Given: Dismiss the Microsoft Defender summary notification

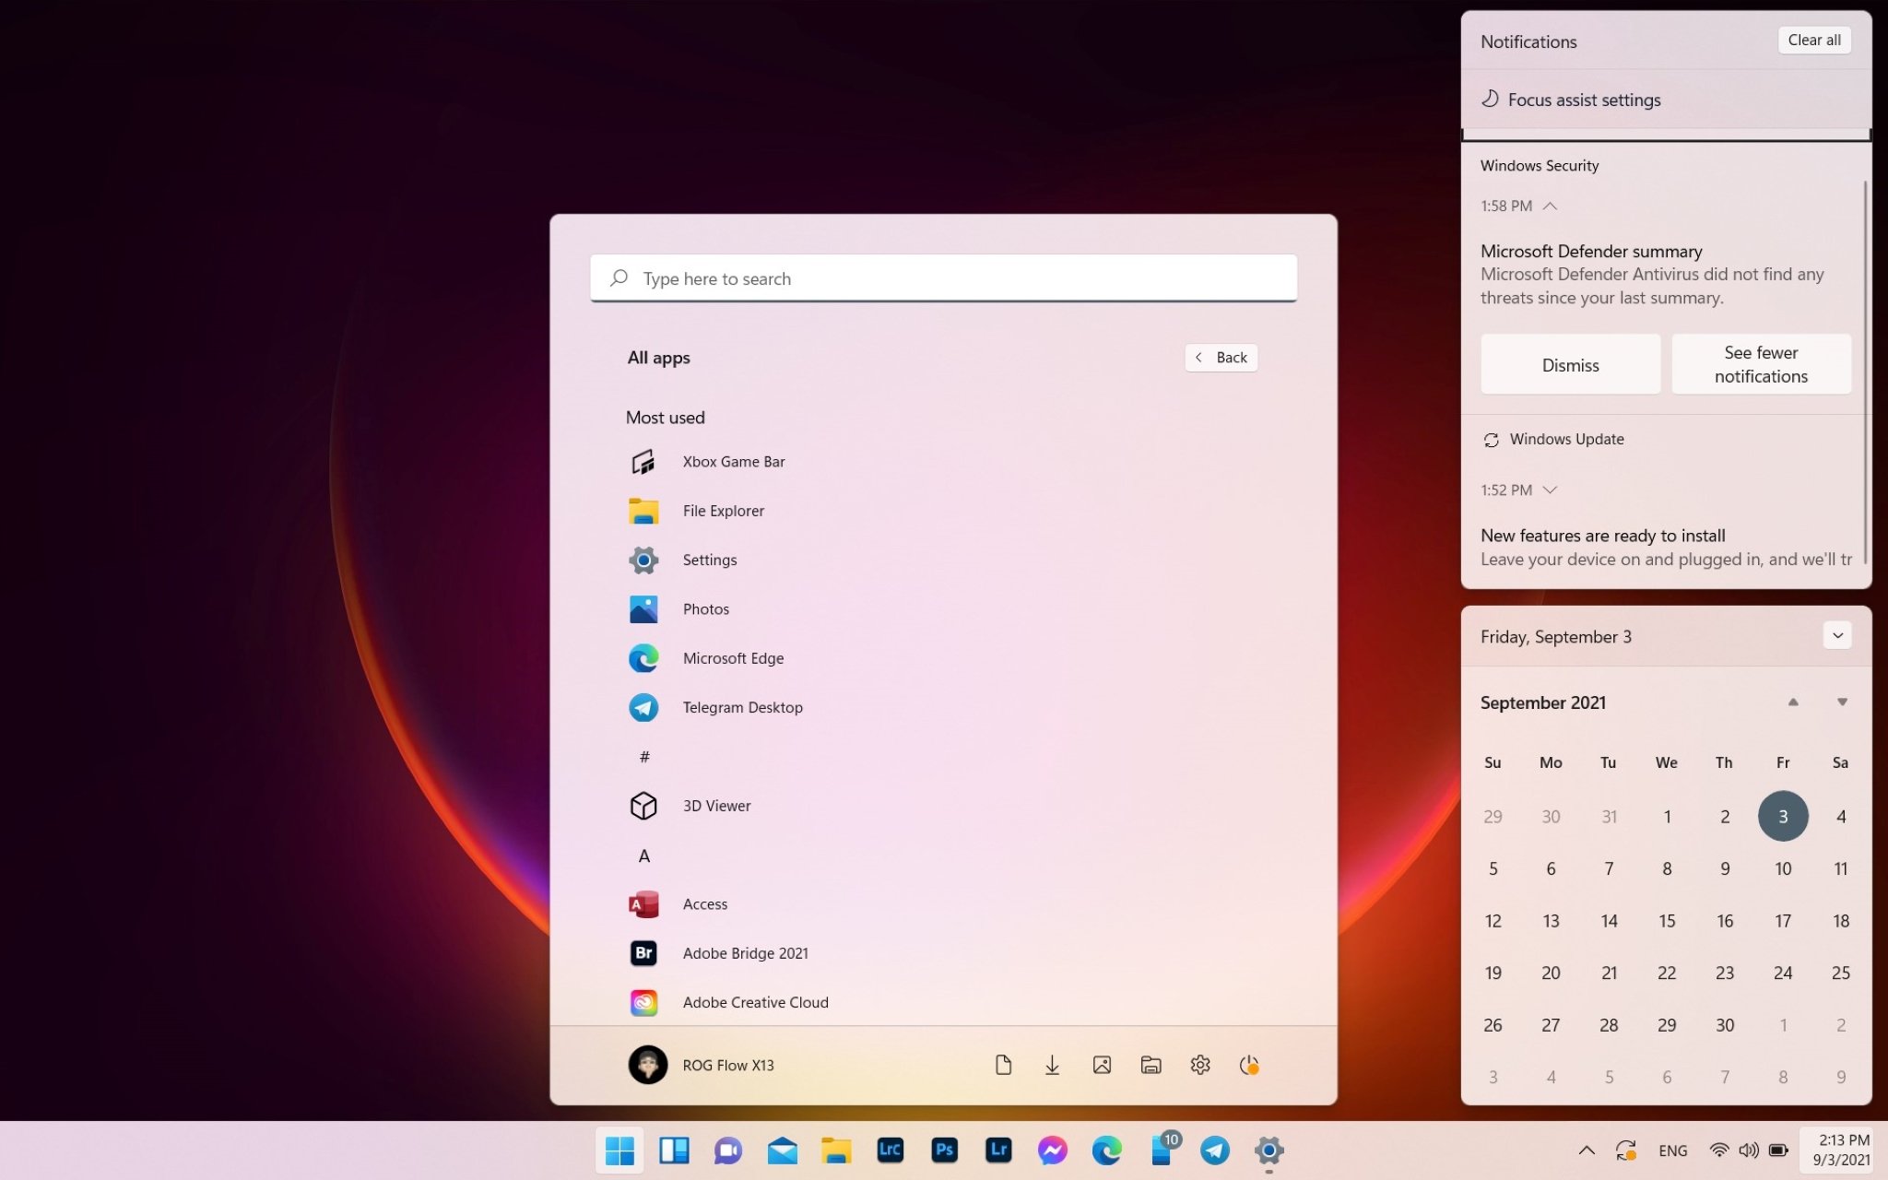Looking at the screenshot, I should [1570, 364].
